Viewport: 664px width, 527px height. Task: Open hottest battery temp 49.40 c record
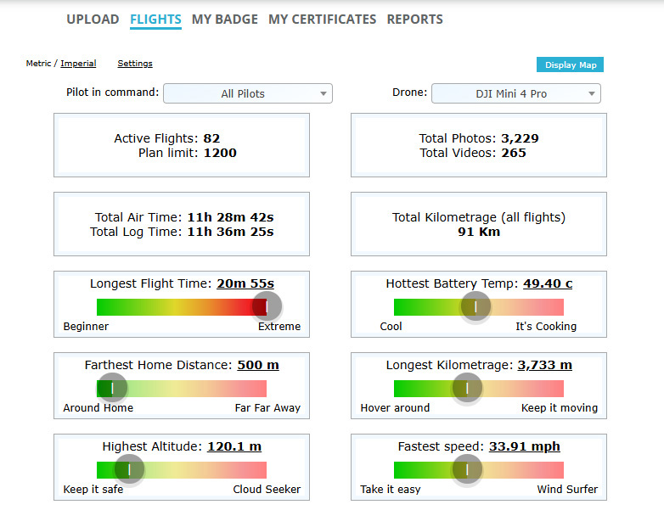548,283
